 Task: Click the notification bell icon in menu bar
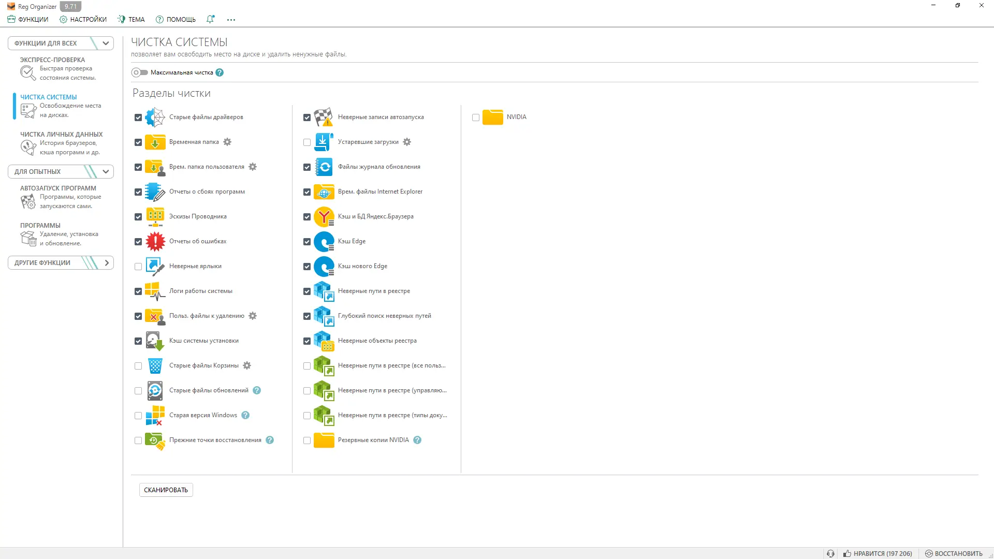click(210, 19)
